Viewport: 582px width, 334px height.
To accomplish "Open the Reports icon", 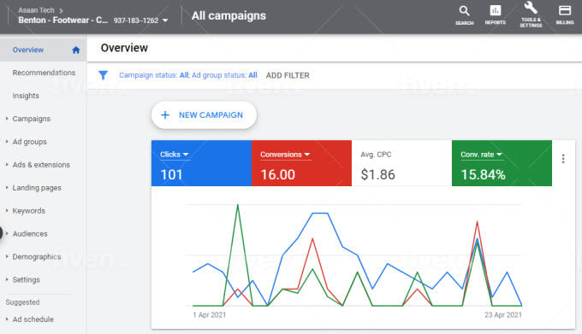I will [x=496, y=11].
